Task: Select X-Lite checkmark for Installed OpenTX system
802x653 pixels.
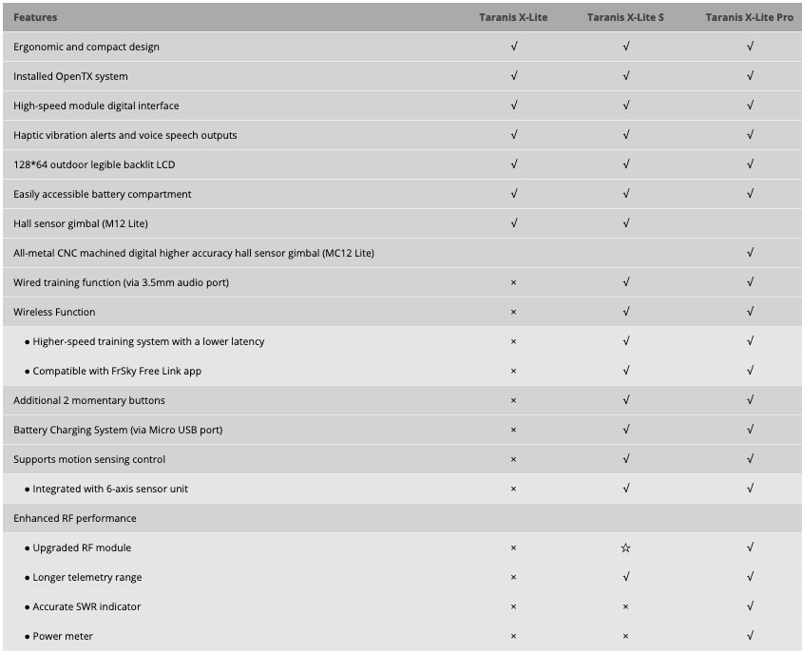Action: click(x=513, y=76)
